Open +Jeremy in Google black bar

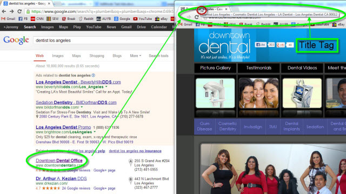tap(11, 27)
